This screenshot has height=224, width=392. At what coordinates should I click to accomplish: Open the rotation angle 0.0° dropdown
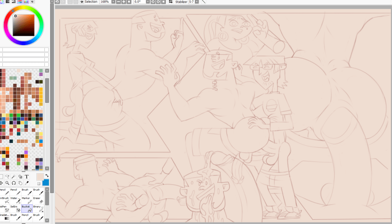147,2
